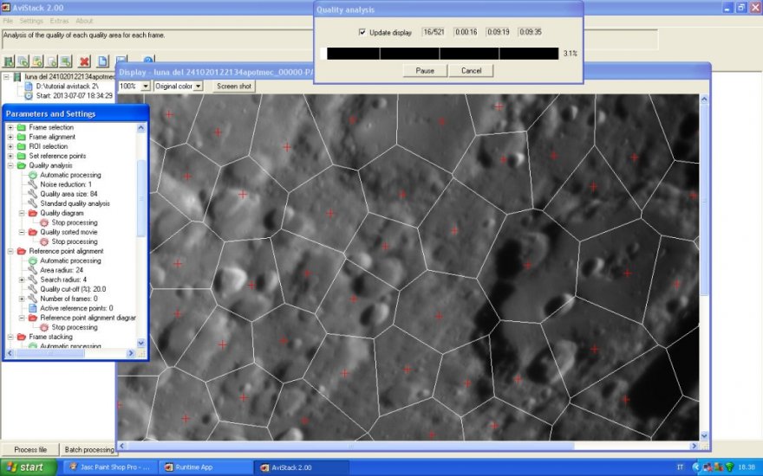This screenshot has width=763, height=476.
Task: Collapse the Quality diagram node
Action: point(22,213)
